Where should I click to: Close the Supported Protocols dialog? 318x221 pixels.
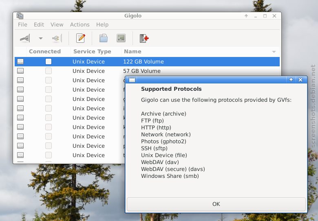pyautogui.click(x=300, y=80)
